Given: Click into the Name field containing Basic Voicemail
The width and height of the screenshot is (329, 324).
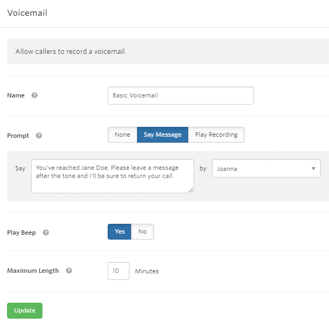Looking at the screenshot, I should coord(181,95).
